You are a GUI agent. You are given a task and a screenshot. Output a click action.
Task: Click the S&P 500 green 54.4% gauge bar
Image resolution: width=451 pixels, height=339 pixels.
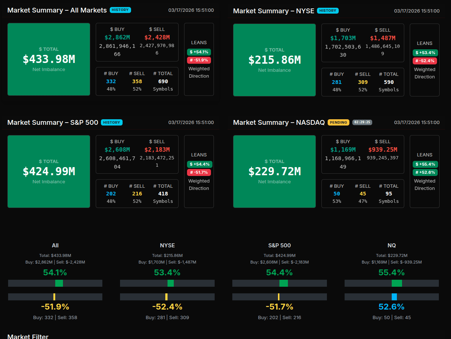pyautogui.click(x=283, y=283)
